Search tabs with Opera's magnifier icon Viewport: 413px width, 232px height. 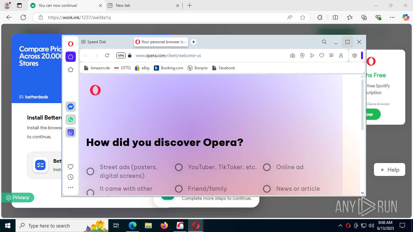(x=324, y=42)
